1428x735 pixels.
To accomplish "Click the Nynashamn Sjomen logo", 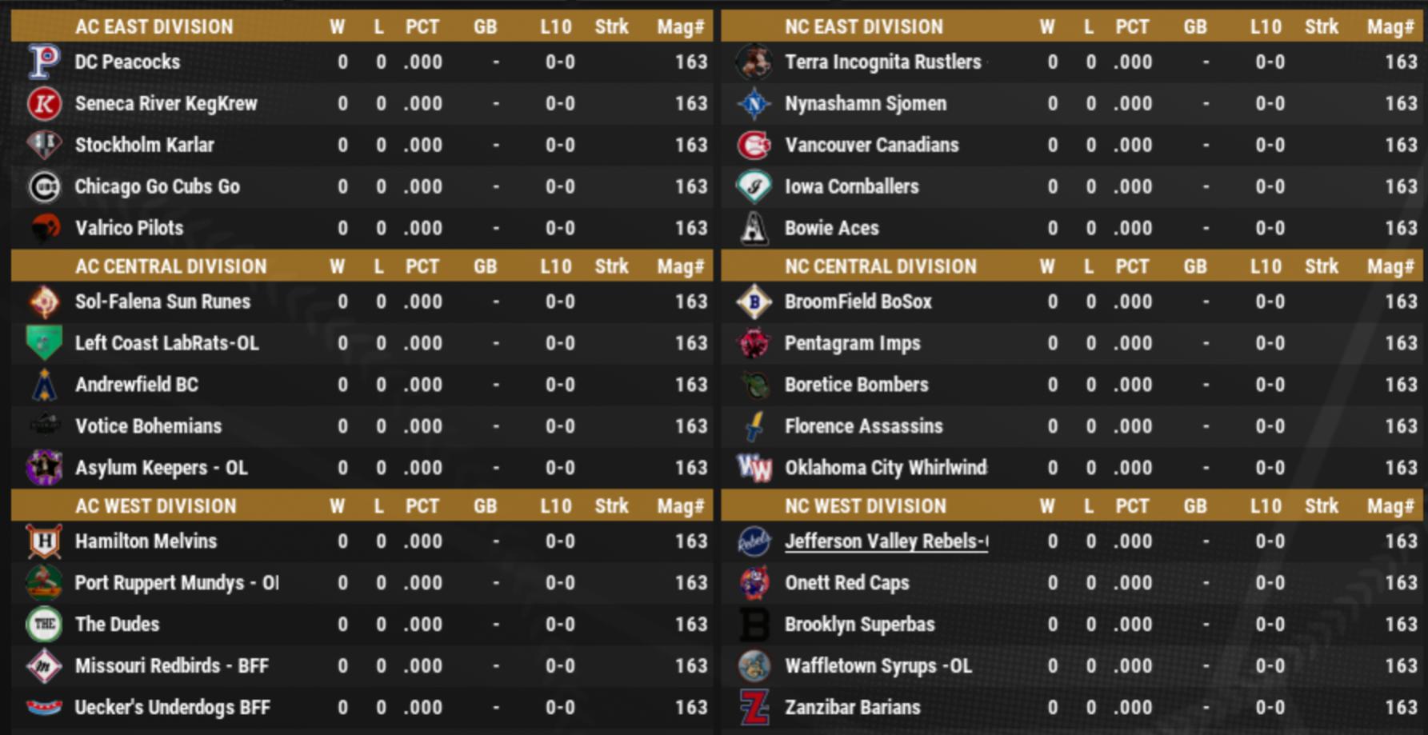I will tap(754, 104).
